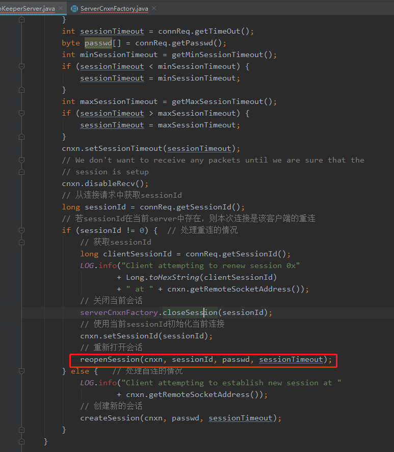The width and height of the screenshot is (394, 452).
Task: Click getMinSessionTimeout() method call
Action: [x=222, y=55]
